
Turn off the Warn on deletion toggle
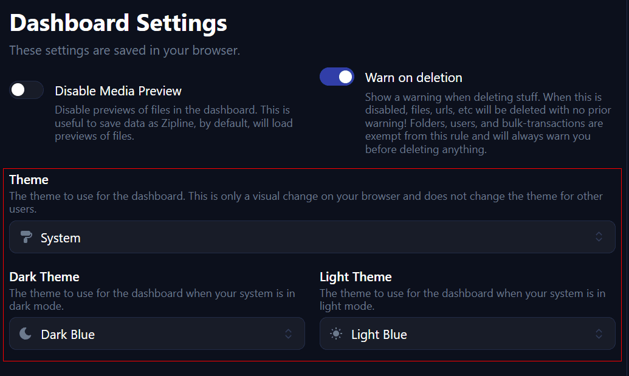[337, 77]
